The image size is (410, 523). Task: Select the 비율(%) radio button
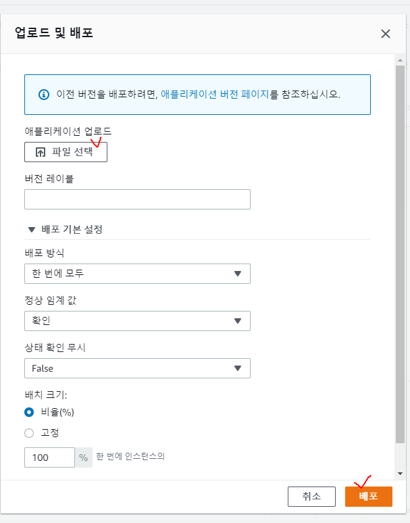(29, 413)
